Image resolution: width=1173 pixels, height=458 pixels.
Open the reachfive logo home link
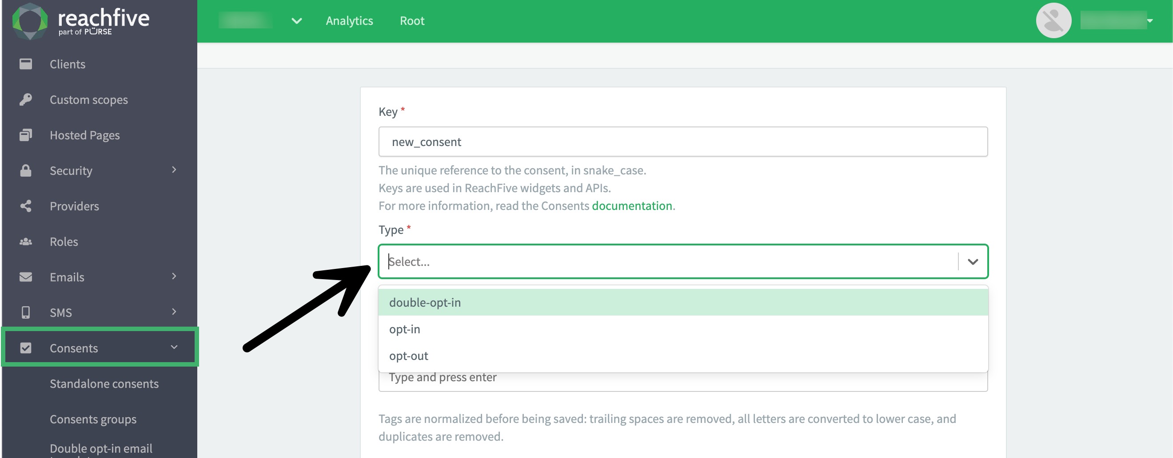[80, 21]
